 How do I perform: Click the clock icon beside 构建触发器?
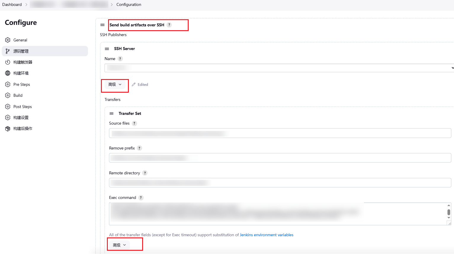[8, 62]
